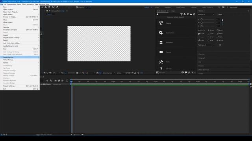Click small camera icon in Duik top bar
252x141 pixels.
191,14
